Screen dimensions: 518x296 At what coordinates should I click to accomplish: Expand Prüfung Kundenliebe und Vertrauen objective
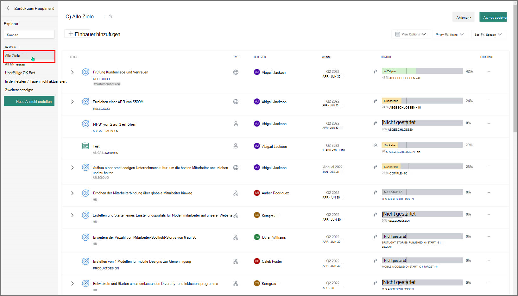[x=73, y=72]
